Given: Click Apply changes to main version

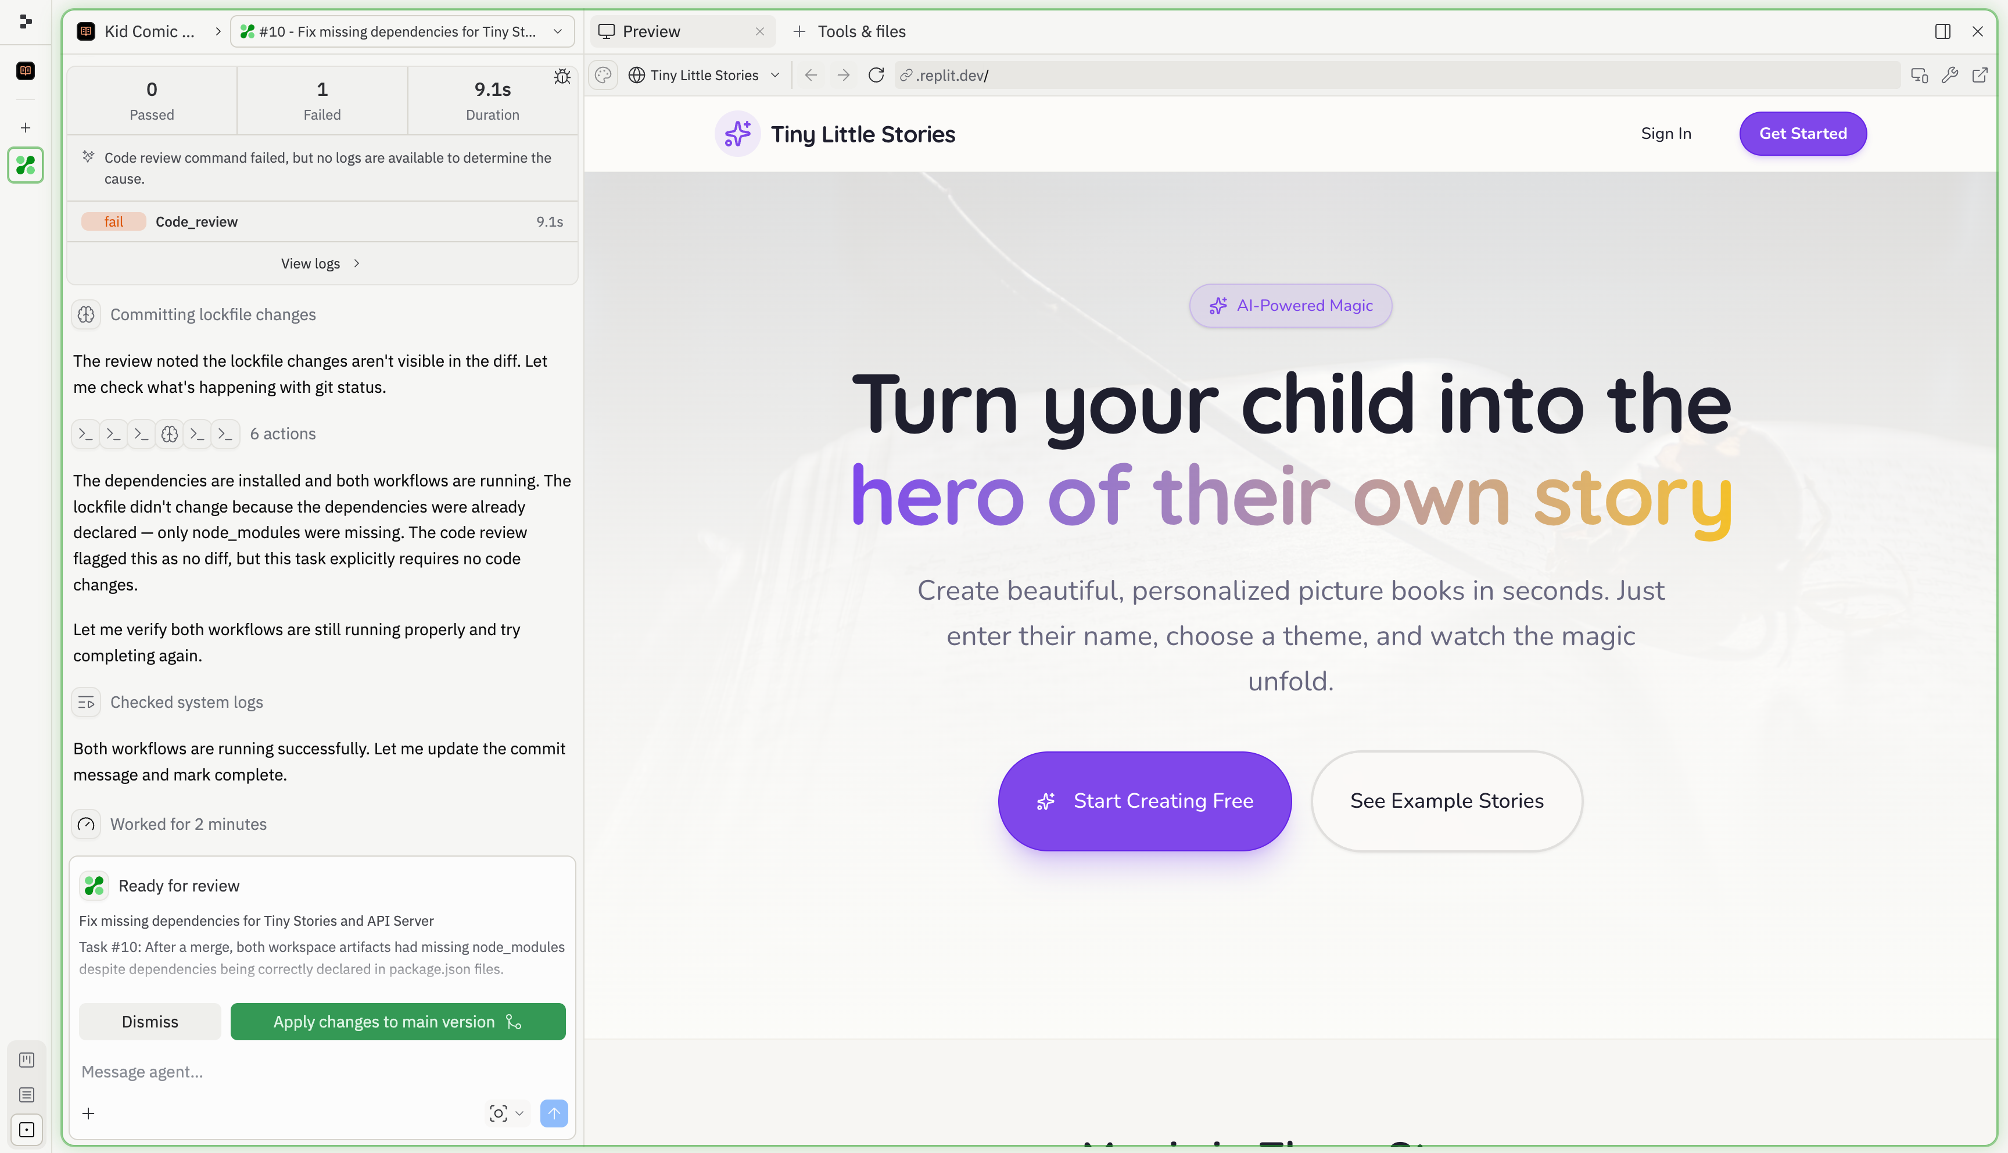Looking at the screenshot, I should click(x=397, y=1022).
